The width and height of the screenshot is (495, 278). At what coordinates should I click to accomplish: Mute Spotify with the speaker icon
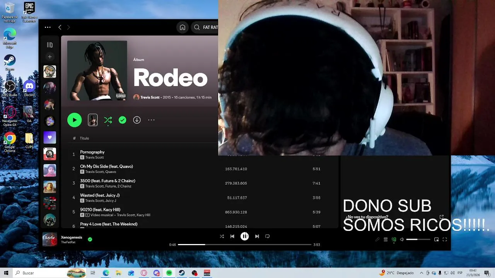(402, 239)
